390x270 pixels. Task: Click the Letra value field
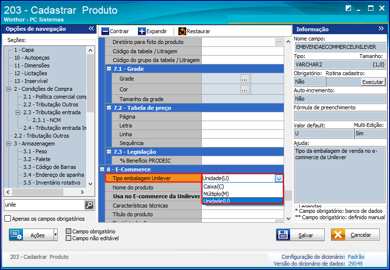pos(242,125)
